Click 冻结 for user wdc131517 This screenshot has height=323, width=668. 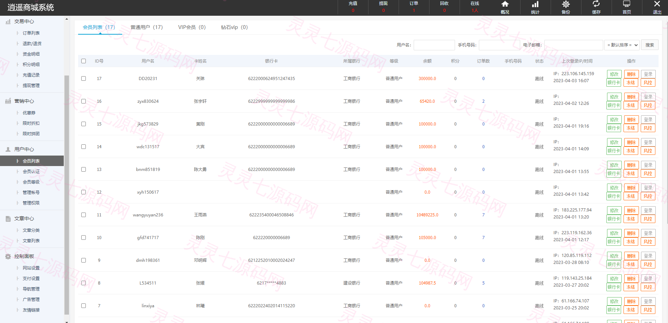tap(631, 151)
